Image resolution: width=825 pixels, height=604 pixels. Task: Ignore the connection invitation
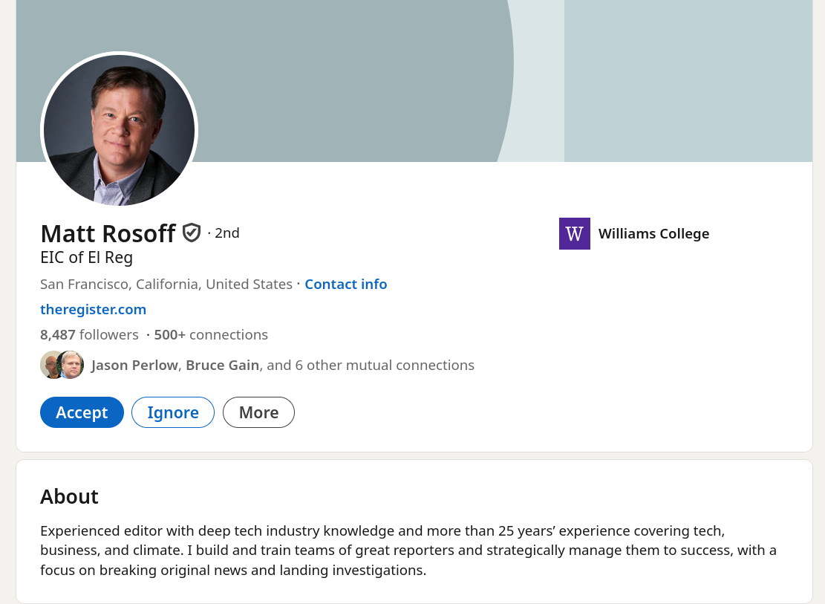(173, 412)
